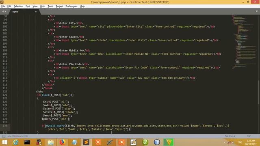Close the b.php tab via unsaved dot
The image size is (260, 146).
(x=36, y=12)
